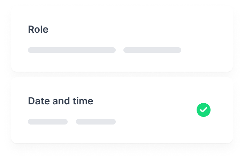The image size is (244, 160).
Task: Click blank area below Date and time placeholders
Action: (71, 134)
